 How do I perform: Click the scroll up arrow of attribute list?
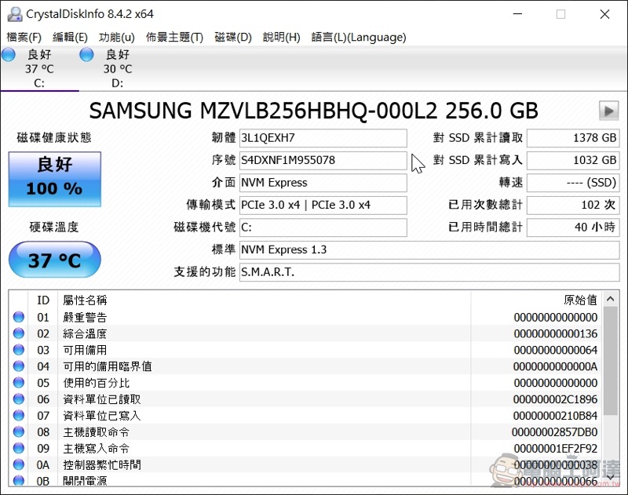point(611,299)
